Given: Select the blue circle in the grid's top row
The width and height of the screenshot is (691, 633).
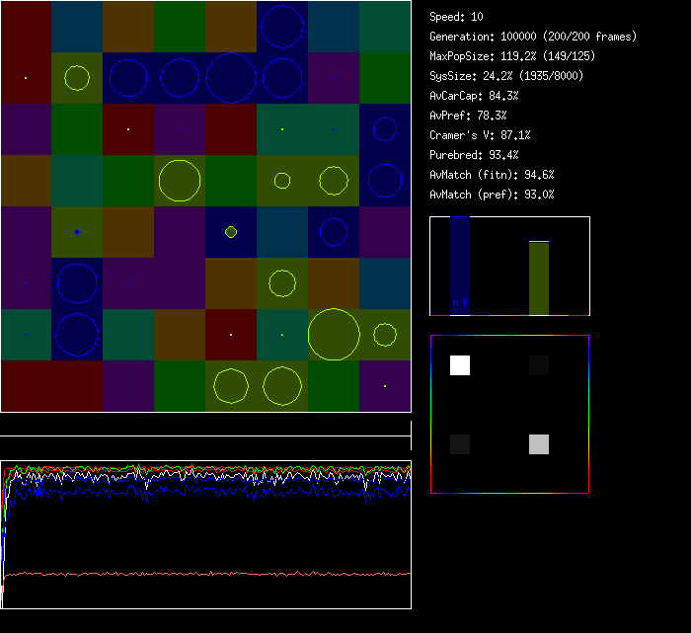Looking at the screenshot, I should (x=282, y=27).
